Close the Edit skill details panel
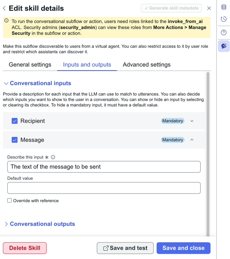The image size is (230, 259). [209, 8]
